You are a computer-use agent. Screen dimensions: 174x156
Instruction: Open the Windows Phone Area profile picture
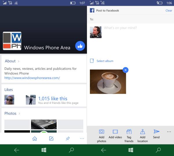coord(12,41)
